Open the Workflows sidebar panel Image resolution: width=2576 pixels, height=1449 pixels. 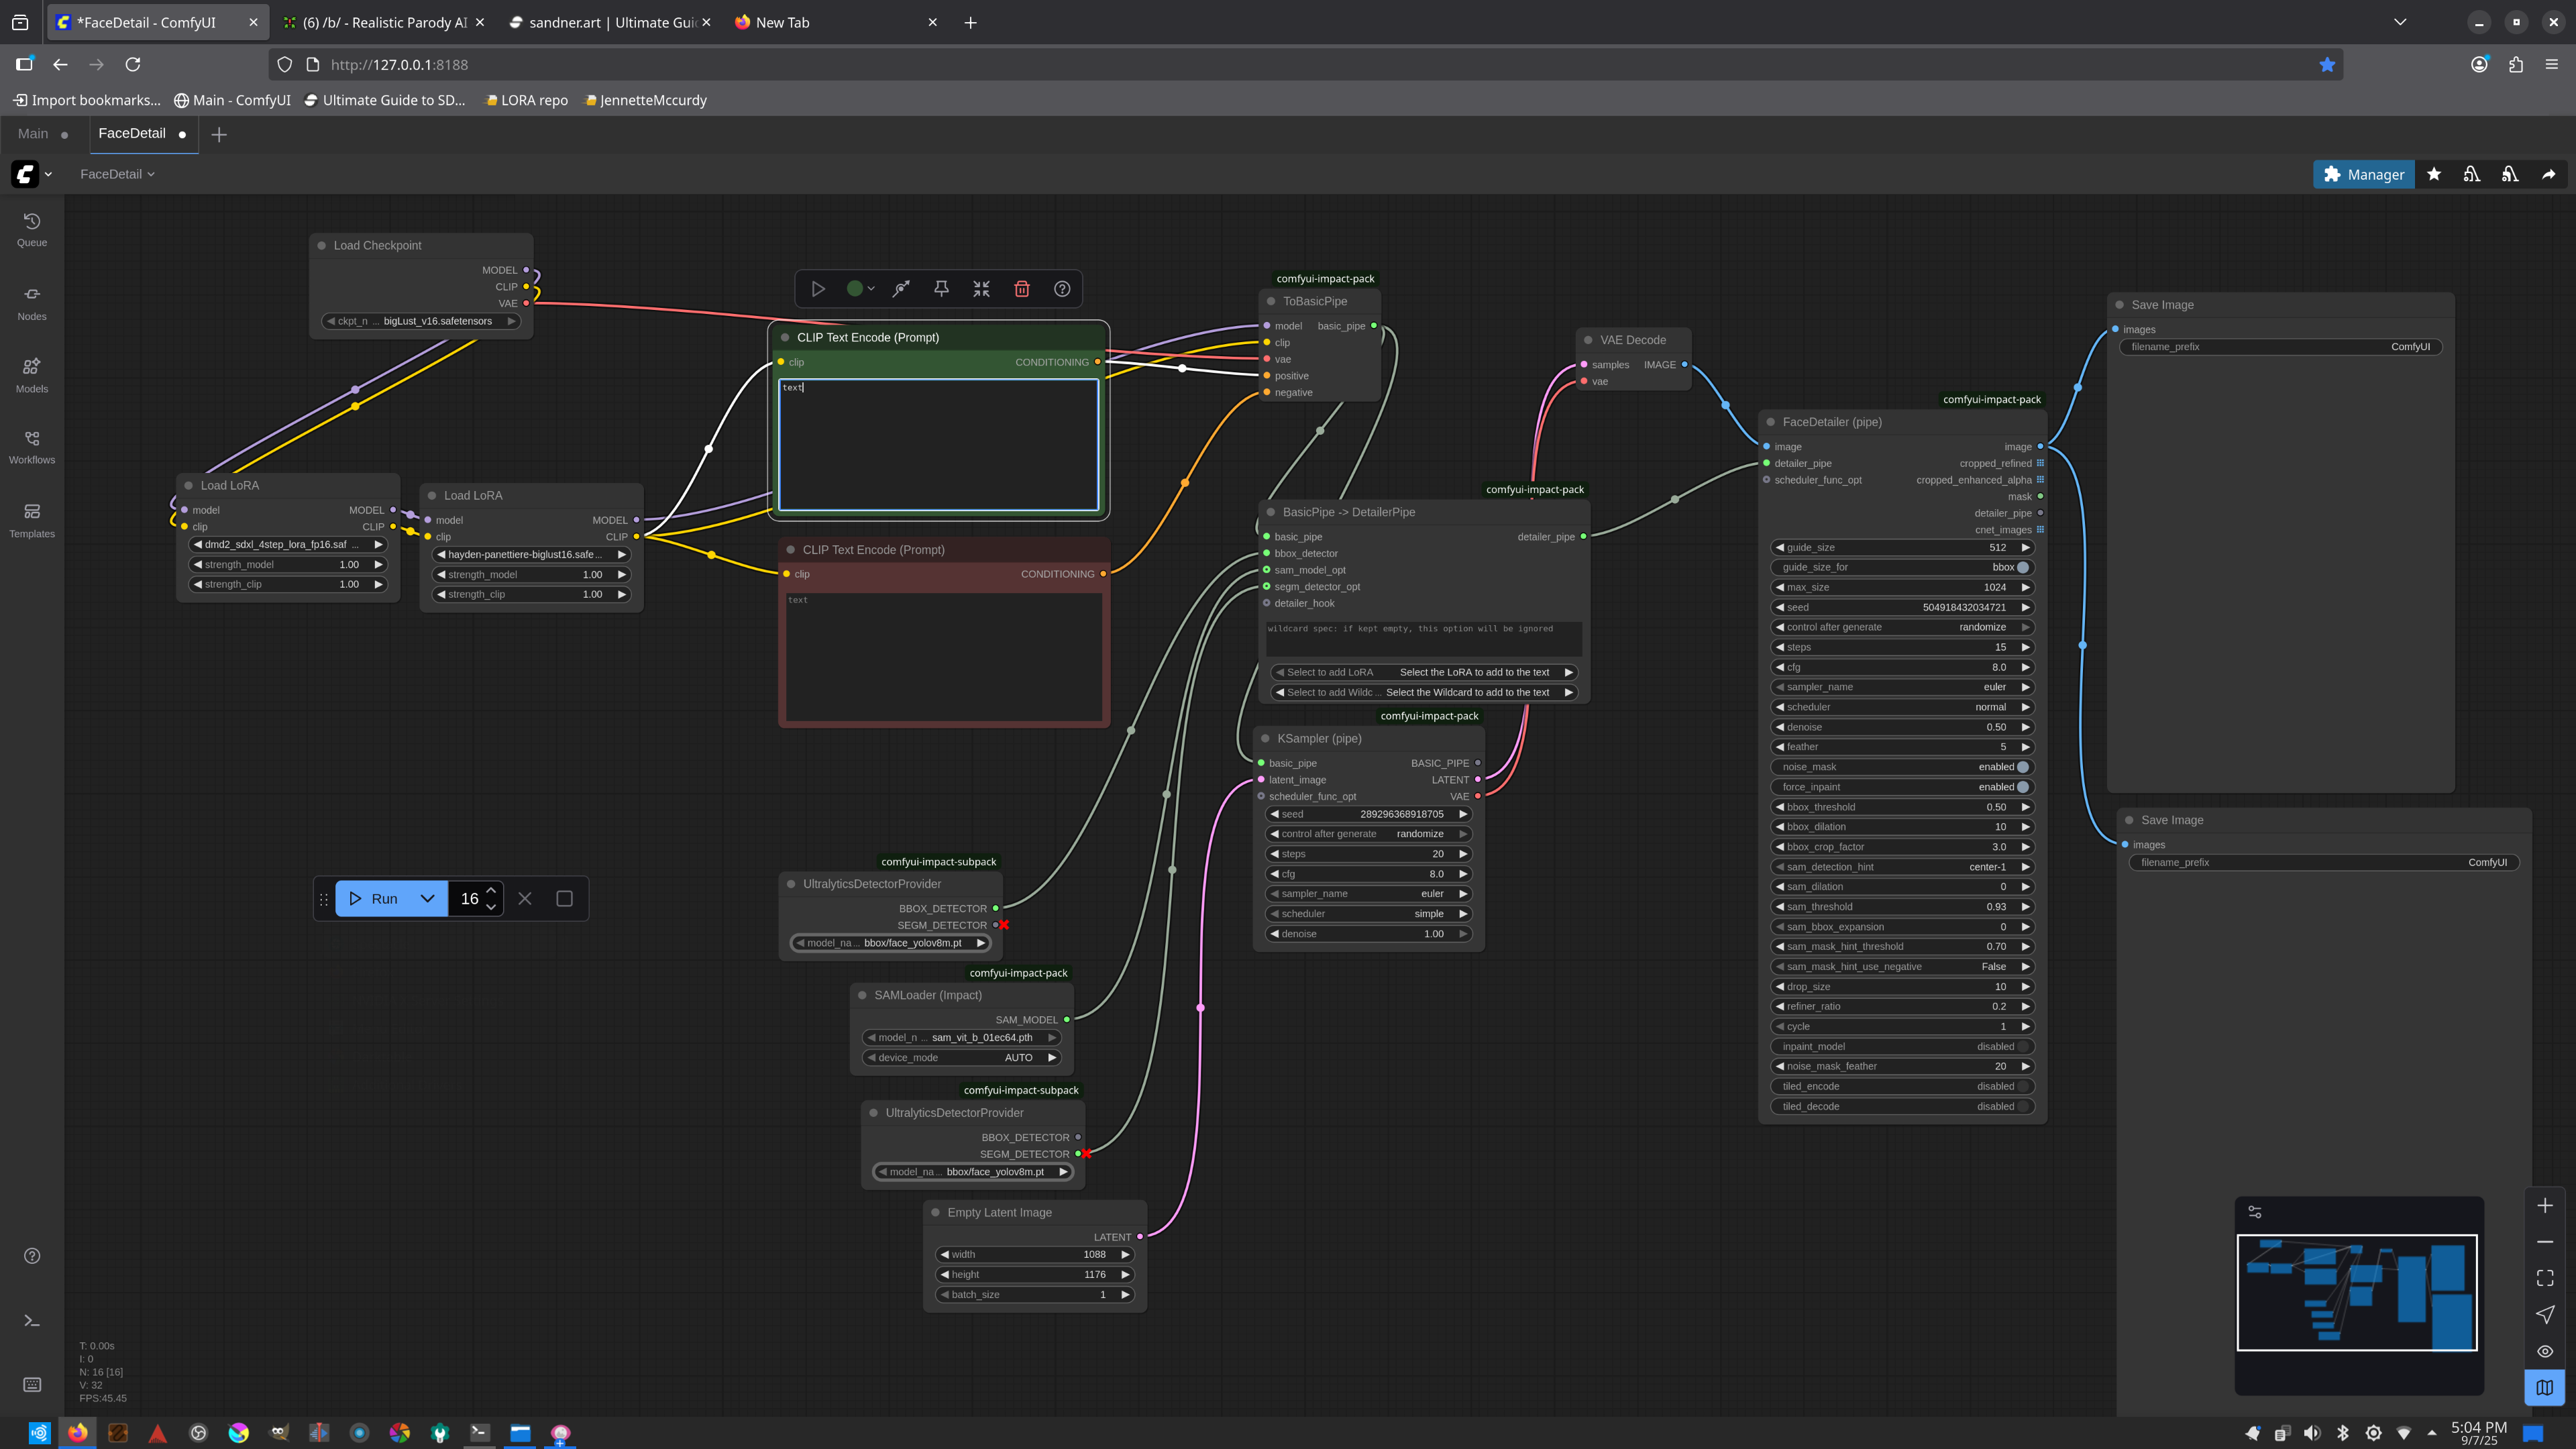(32, 447)
